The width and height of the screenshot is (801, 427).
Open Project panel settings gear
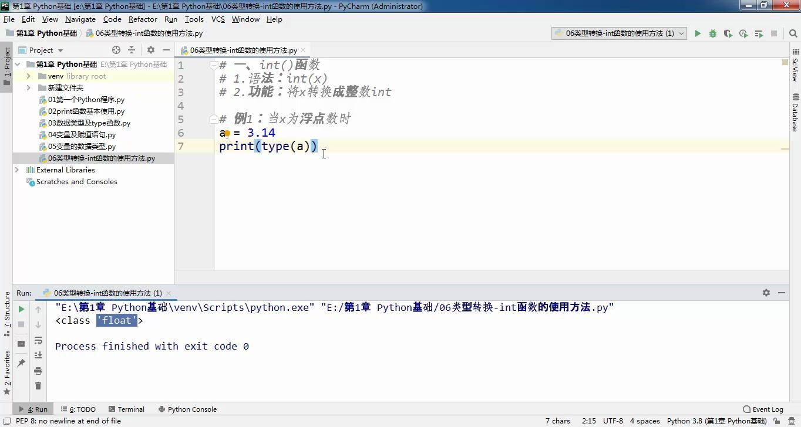pyautogui.click(x=151, y=50)
